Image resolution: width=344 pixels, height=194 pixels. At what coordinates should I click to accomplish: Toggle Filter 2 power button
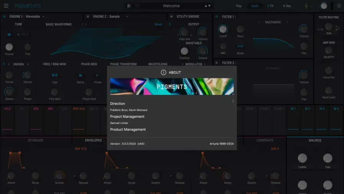point(217,63)
